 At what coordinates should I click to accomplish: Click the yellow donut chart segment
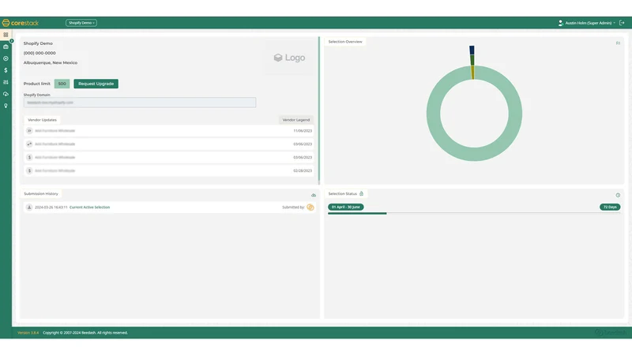(x=472, y=73)
